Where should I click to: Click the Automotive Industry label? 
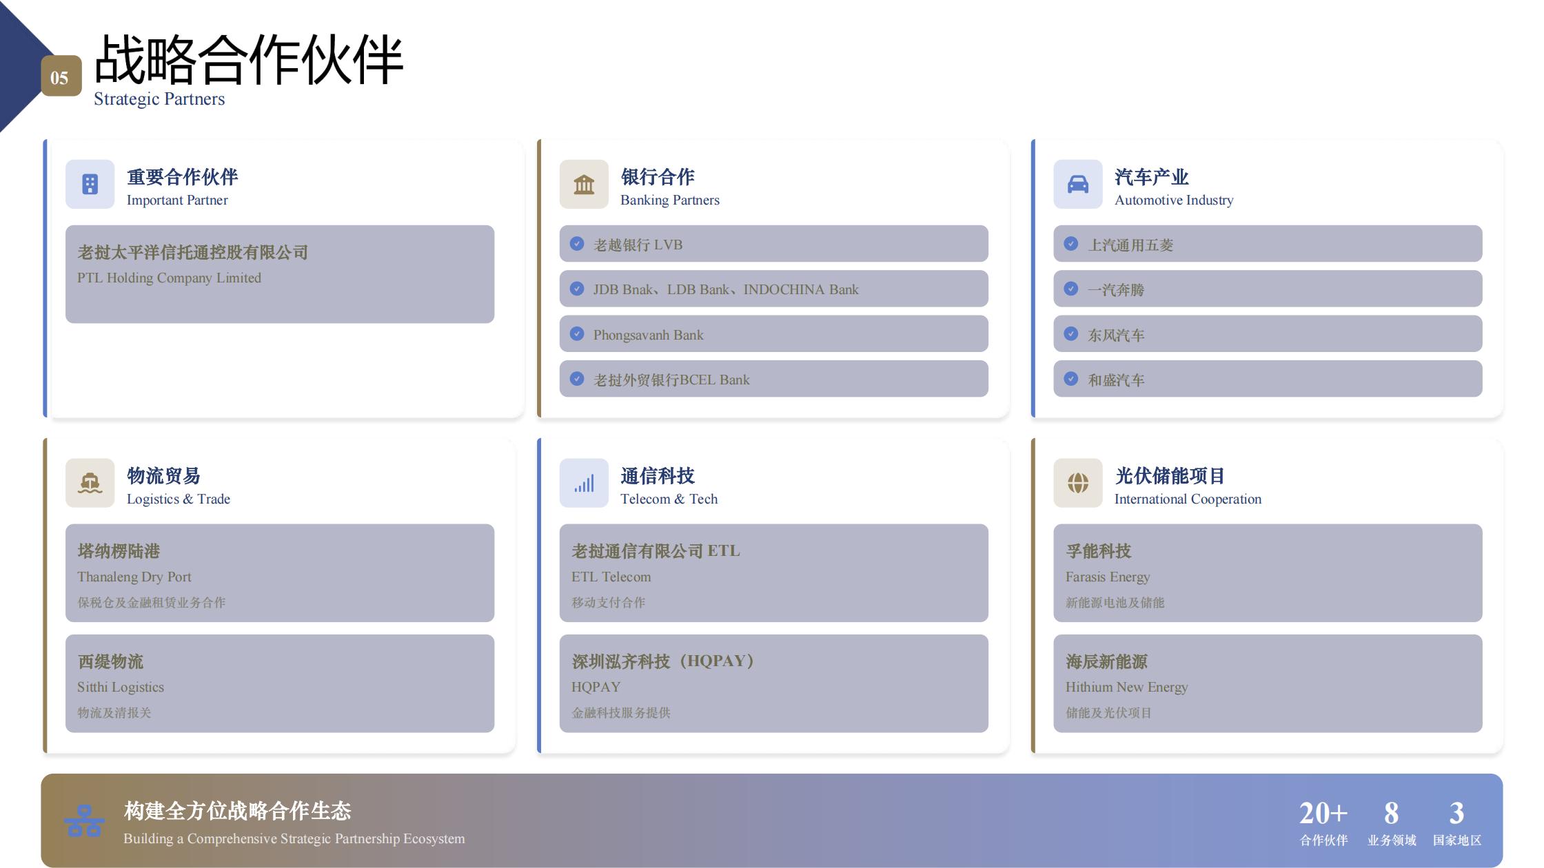coord(1174,200)
